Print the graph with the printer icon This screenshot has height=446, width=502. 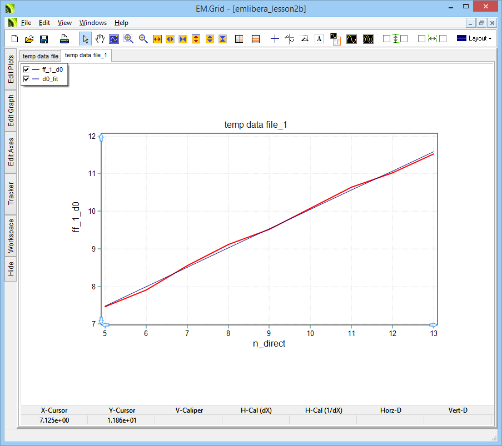tap(64, 39)
